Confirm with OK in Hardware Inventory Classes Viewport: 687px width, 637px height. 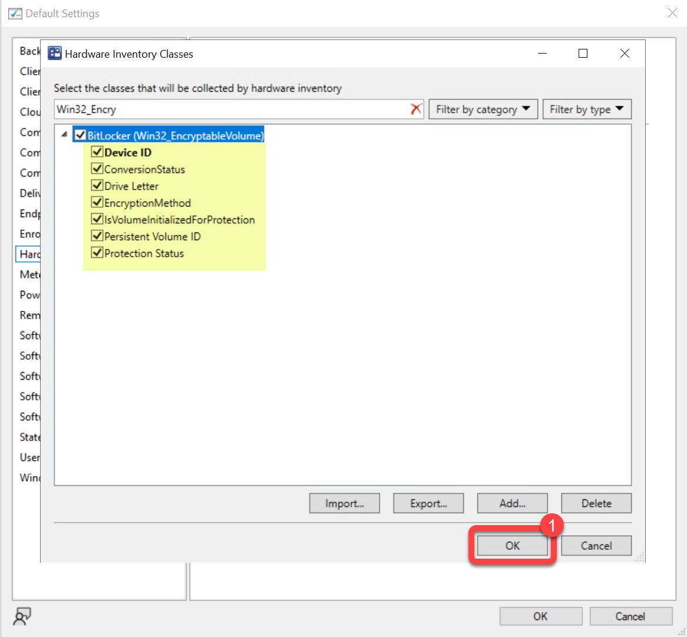coord(512,546)
